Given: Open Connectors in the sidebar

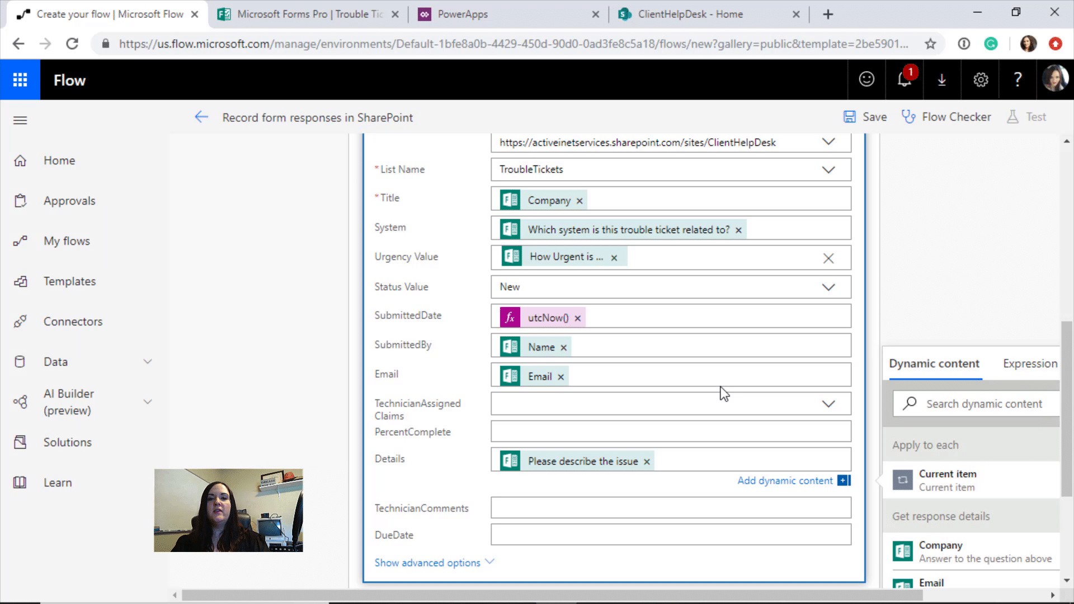Looking at the screenshot, I should click(73, 322).
